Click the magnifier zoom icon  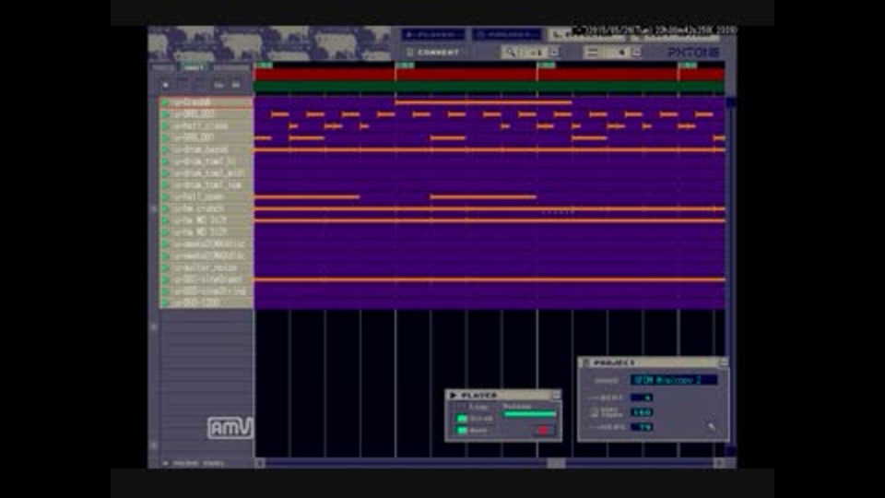click(x=510, y=53)
